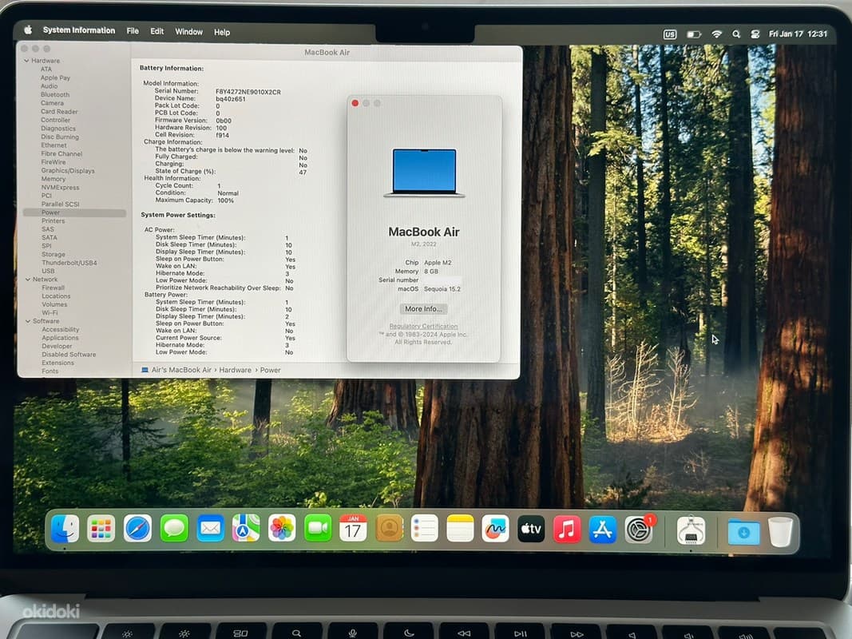Launch Safari from the Dock

[x=137, y=529]
